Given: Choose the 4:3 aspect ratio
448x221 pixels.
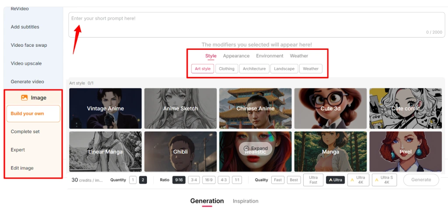Looking at the screenshot, I should tap(224, 180).
